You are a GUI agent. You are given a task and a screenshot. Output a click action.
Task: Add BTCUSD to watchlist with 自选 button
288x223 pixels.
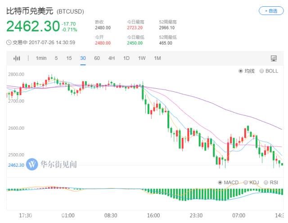pos(271,11)
